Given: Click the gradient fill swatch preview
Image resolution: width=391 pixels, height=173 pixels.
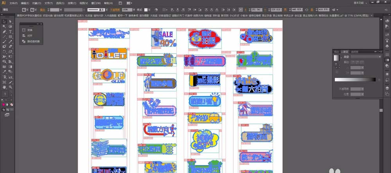Looking at the screenshot, I should tap(336, 58).
